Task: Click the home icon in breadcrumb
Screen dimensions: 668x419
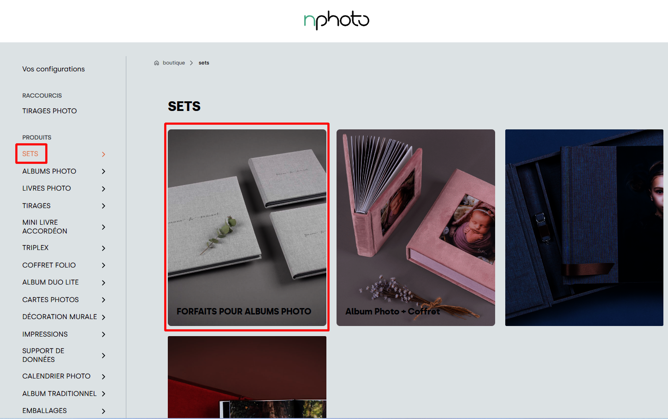Action: pos(156,63)
